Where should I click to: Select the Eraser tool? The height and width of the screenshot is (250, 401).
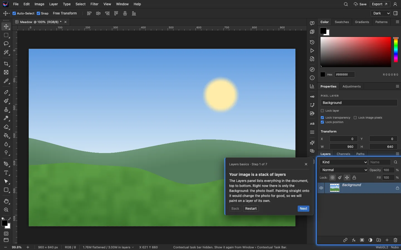6,127
